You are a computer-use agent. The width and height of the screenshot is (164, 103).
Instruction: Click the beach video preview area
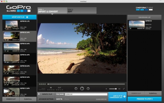[x=82, y=48]
